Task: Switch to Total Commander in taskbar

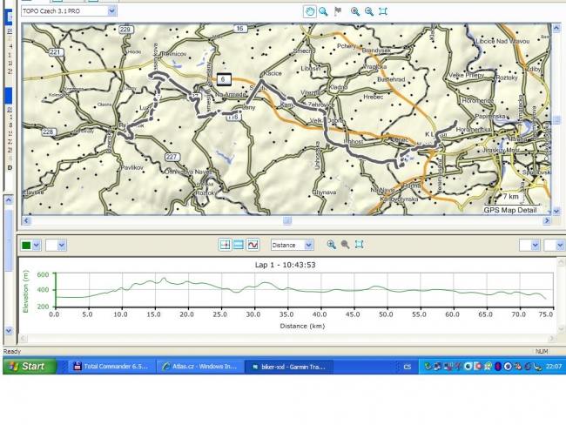Action: [x=109, y=367]
